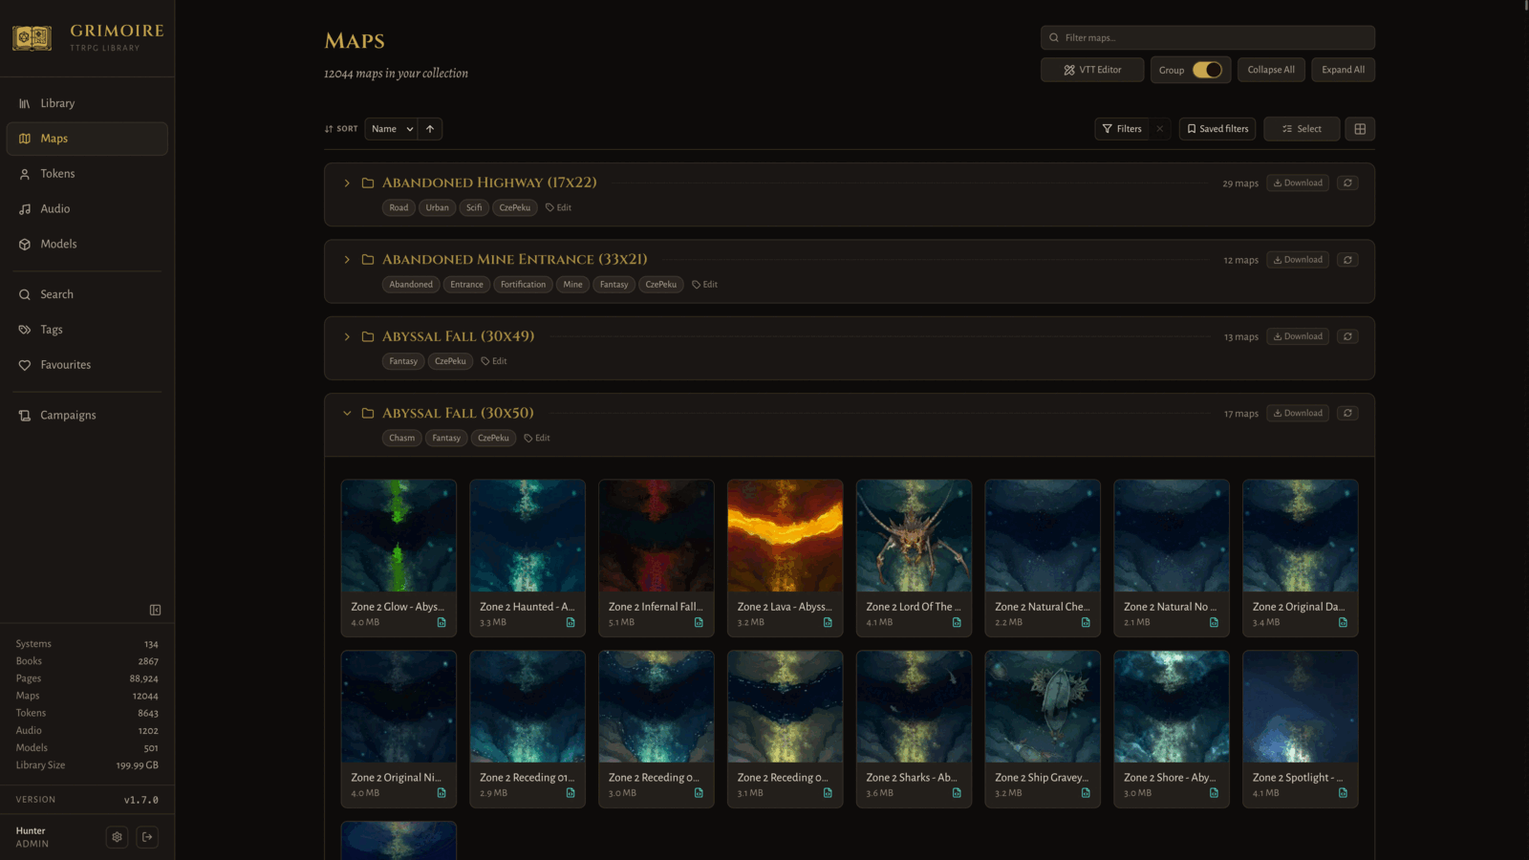Viewport: 1529px width, 860px height.
Task: Refresh the Abyssal Fall (30x50) group
Action: click(1347, 413)
